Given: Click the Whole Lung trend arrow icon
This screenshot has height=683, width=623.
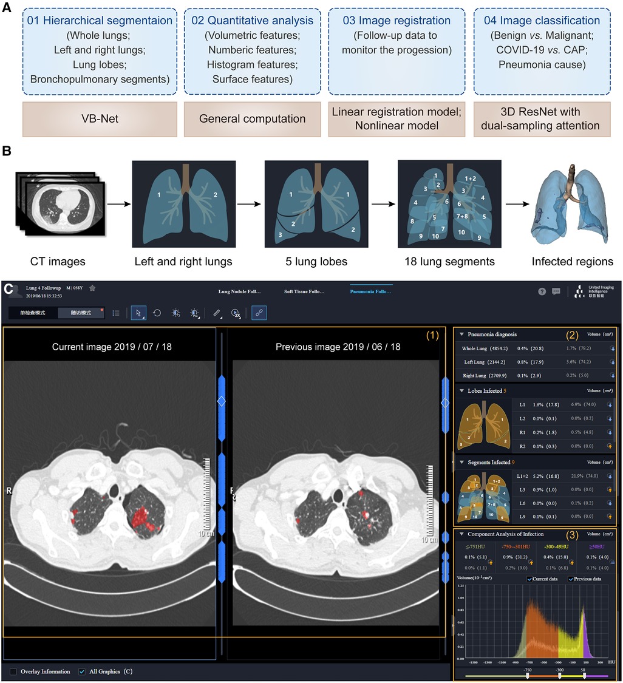Looking at the screenshot, I should tap(612, 348).
